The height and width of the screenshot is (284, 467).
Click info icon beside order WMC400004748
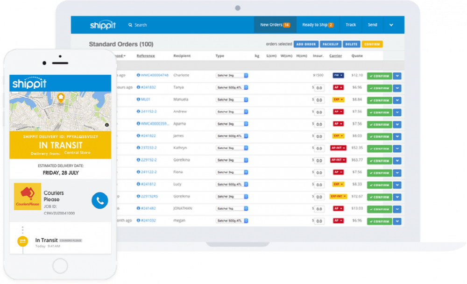tap(138, 75)
